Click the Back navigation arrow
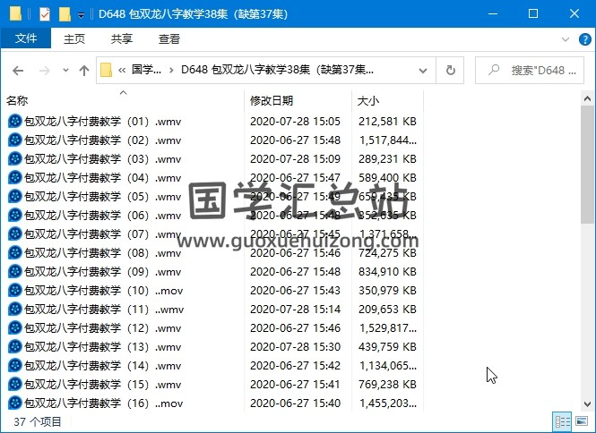The image size is (596, 433). coord(18,71)
